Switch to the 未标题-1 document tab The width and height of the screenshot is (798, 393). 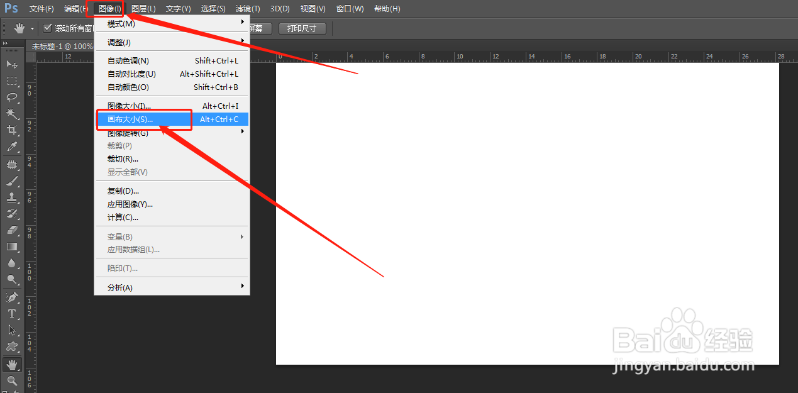pos(61,46)
